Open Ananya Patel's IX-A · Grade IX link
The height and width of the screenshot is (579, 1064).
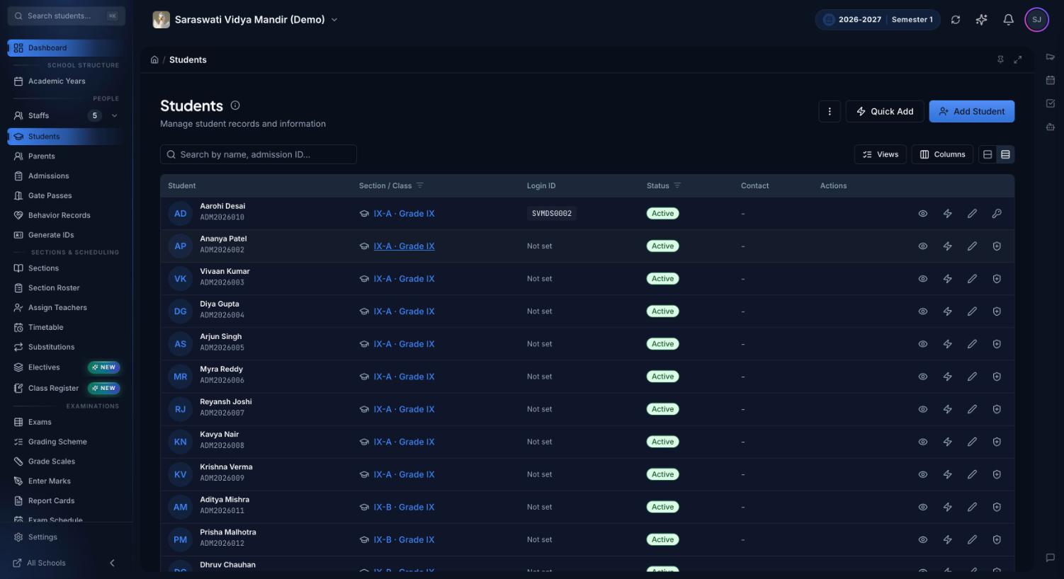coord(404,246)
